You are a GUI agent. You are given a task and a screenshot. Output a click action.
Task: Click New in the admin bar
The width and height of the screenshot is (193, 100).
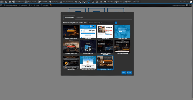(36, 5)
